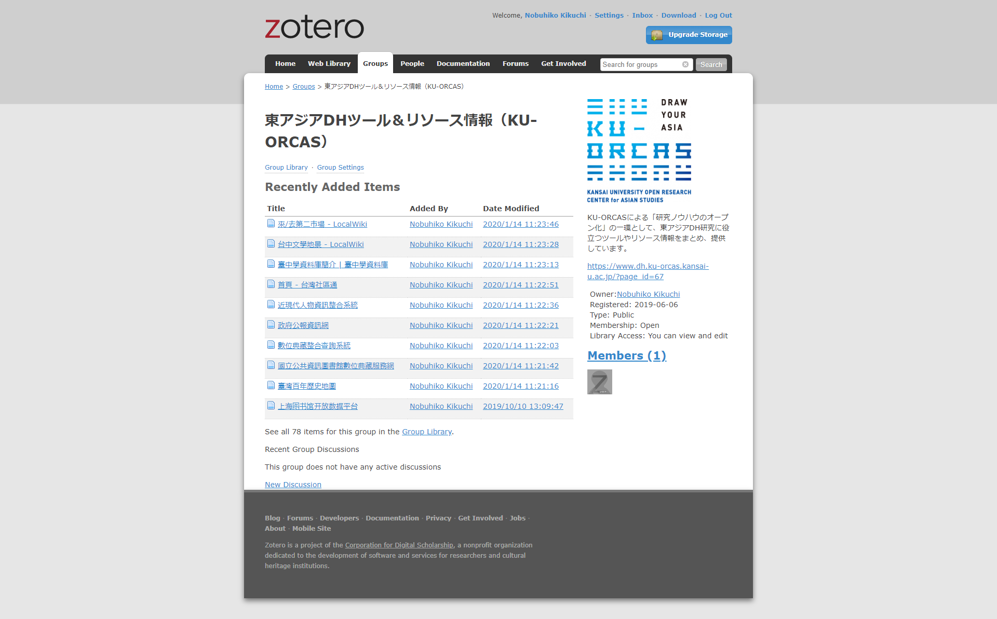997x619 pixels.
Task: Open item 首頁 - 台灣社區通
Action: tap(307, 285)
